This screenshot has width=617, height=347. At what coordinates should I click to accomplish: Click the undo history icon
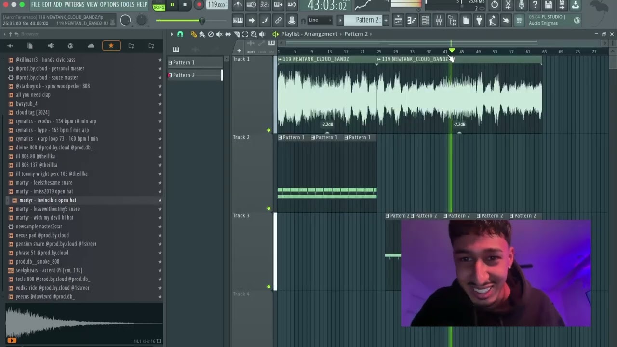click(495, 5)
